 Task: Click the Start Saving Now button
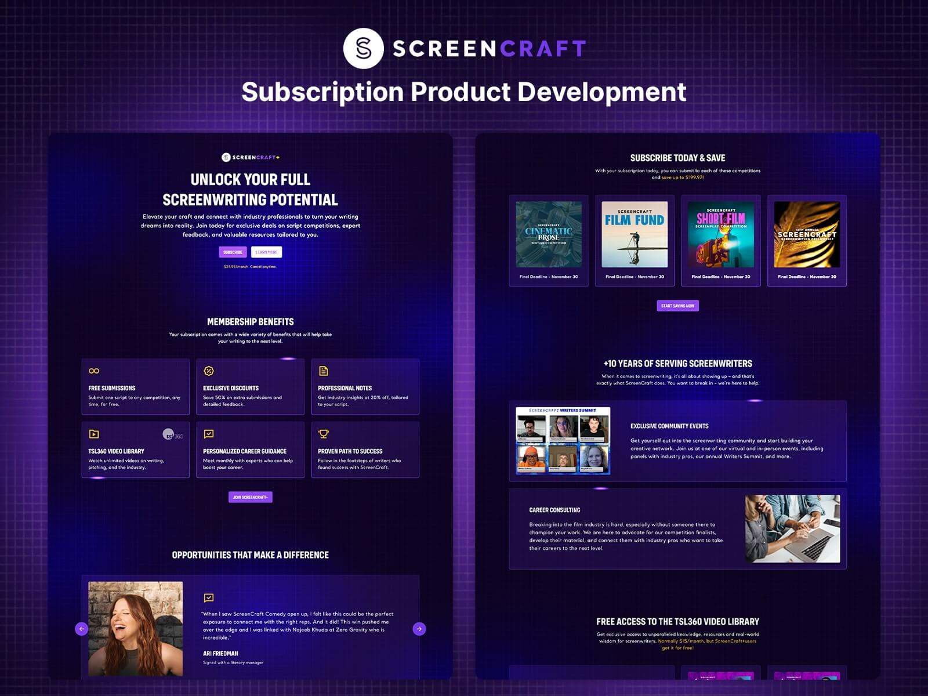pos(677,306)
